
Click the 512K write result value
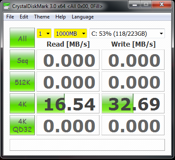click(133, 81)
